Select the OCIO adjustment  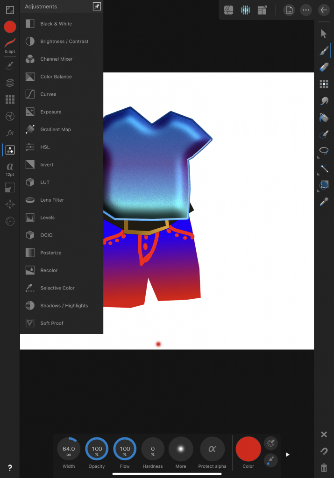tap(62, 235)
